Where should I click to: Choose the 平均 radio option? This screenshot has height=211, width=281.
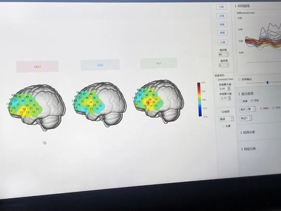pos(252,101)
